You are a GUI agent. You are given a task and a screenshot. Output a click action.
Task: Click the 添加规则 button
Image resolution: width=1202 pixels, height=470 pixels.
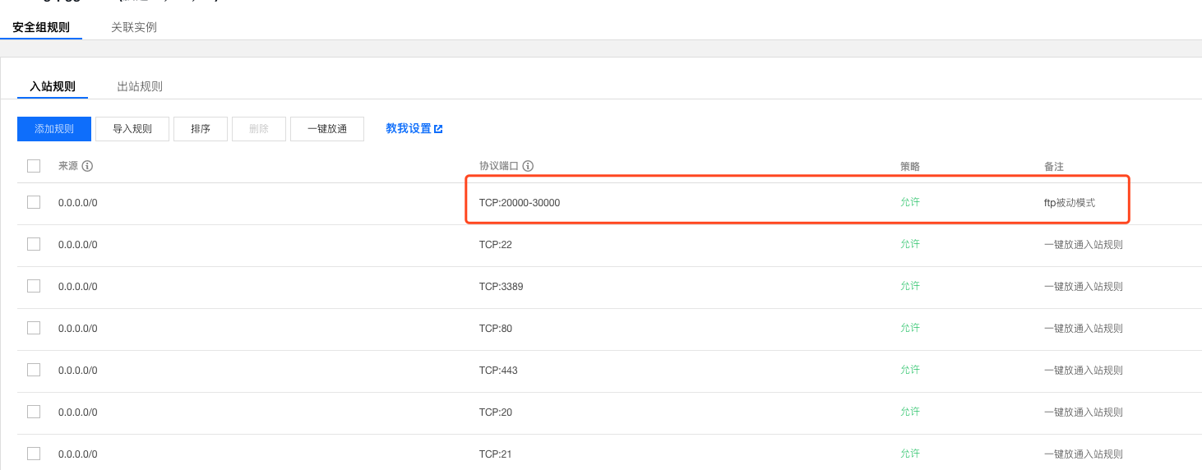[54, 129]
